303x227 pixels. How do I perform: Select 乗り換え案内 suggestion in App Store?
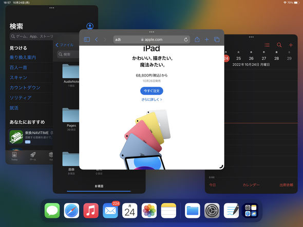[x=23, y=58]
